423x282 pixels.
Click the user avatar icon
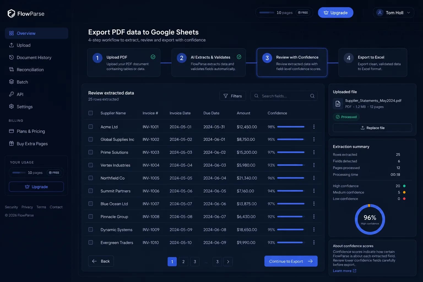(x=380, y=13)
